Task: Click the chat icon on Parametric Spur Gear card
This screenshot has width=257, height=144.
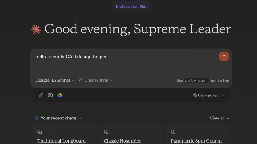Action: click(x=173, y=132)
